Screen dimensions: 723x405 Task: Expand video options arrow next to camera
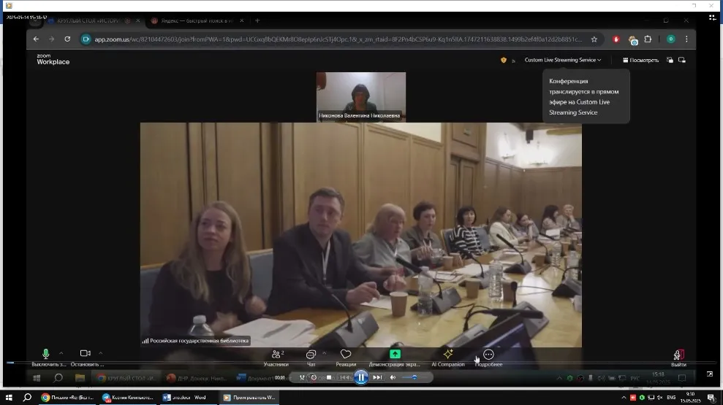tap(101, 353)
